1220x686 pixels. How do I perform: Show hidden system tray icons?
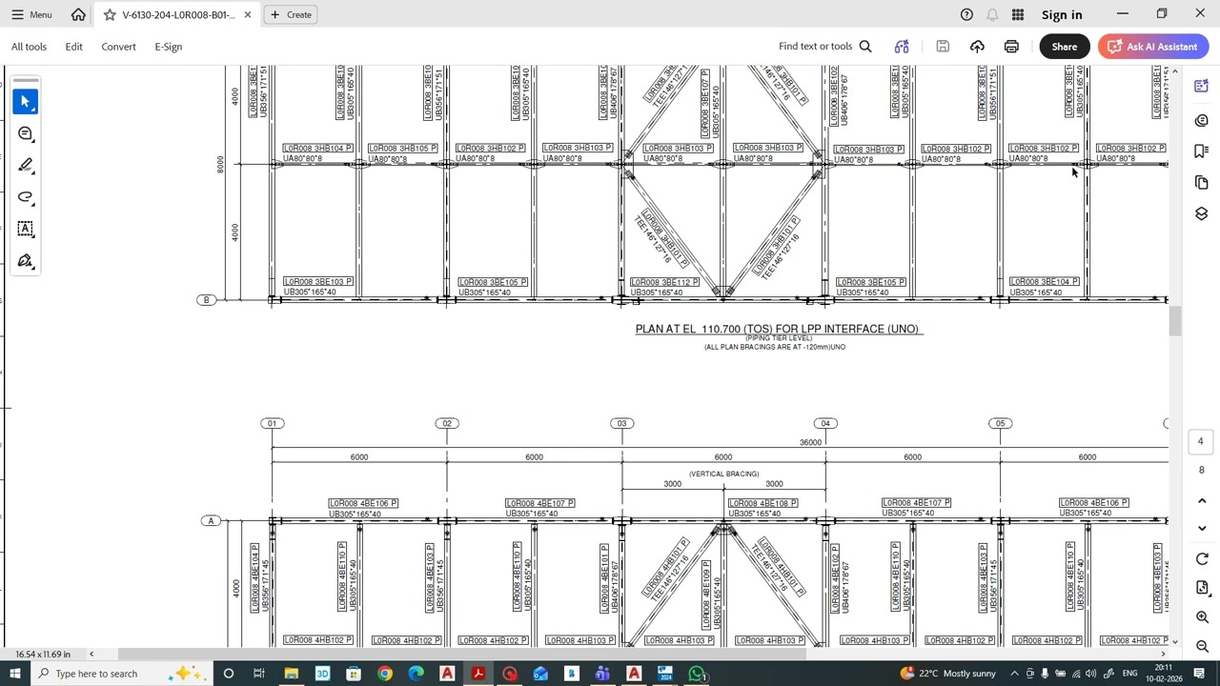coord(1014,674)
